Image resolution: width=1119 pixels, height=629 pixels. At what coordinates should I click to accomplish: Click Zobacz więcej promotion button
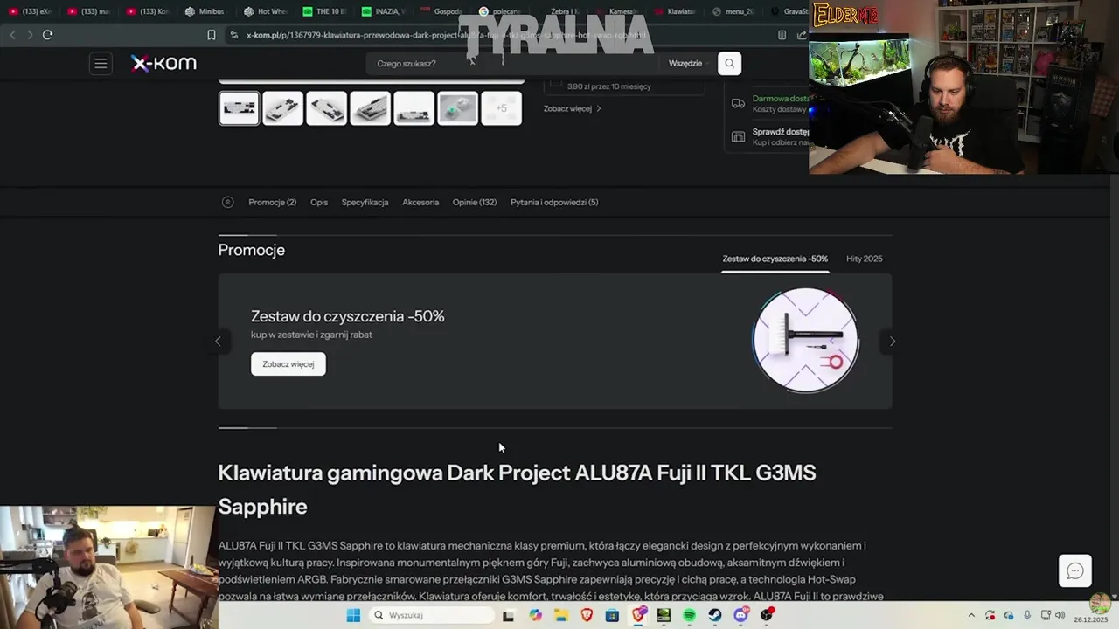click(288, 364)
